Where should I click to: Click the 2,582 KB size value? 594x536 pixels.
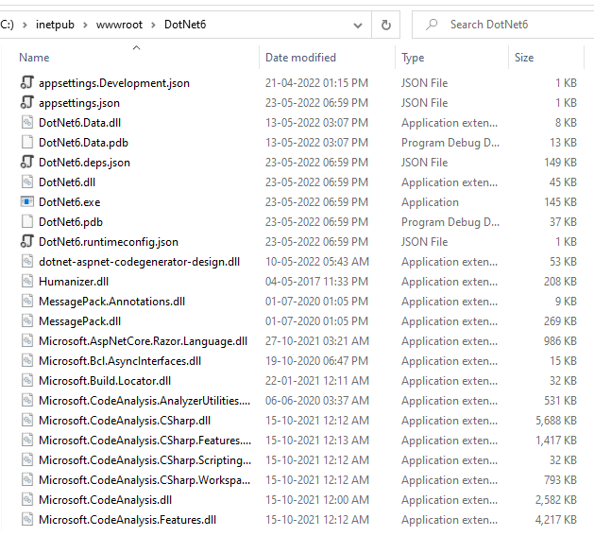click(x=556, y=500)
